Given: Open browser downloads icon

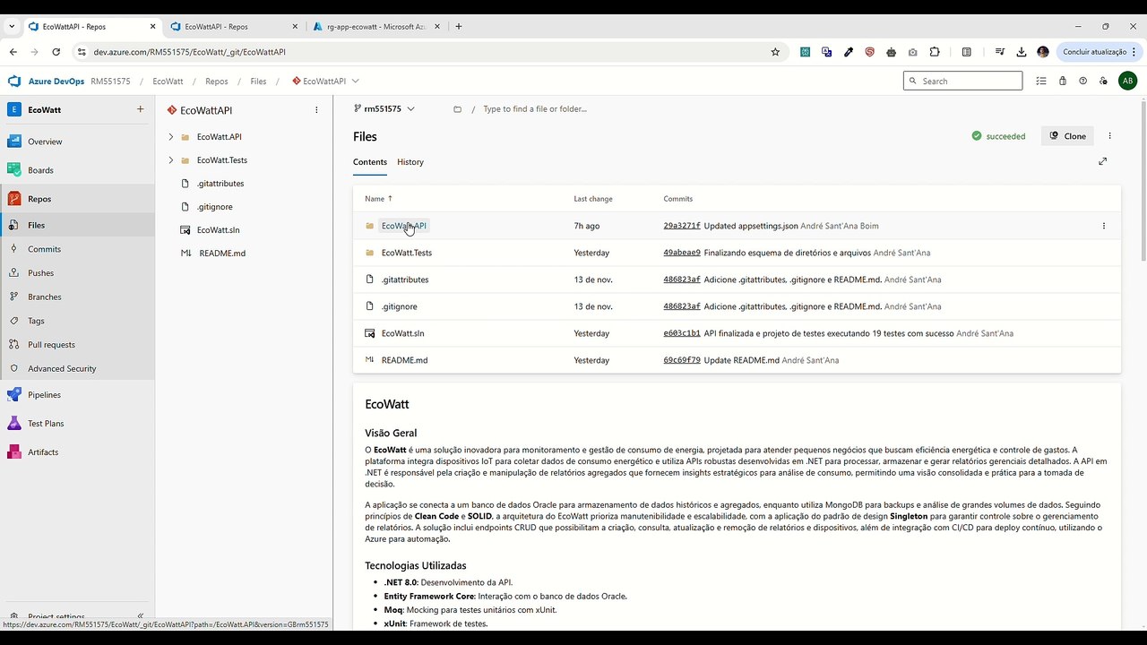Looking at the screenshot, I should [1022, 52].
